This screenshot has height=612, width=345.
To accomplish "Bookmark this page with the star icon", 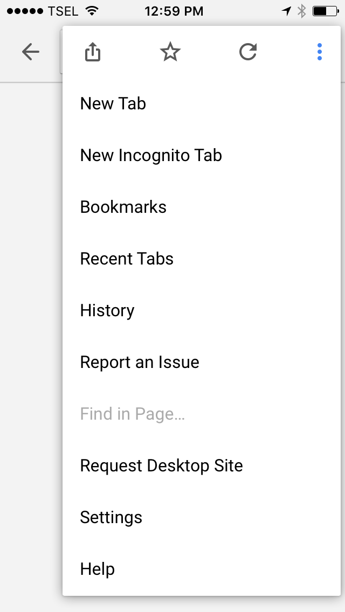I will (x=170, y=52).
